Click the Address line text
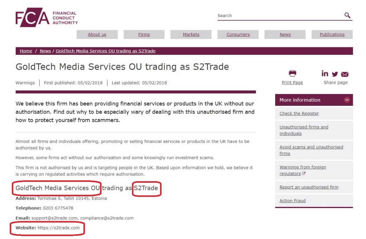Viewport: 366px width, 239px height. click(61, 198)
